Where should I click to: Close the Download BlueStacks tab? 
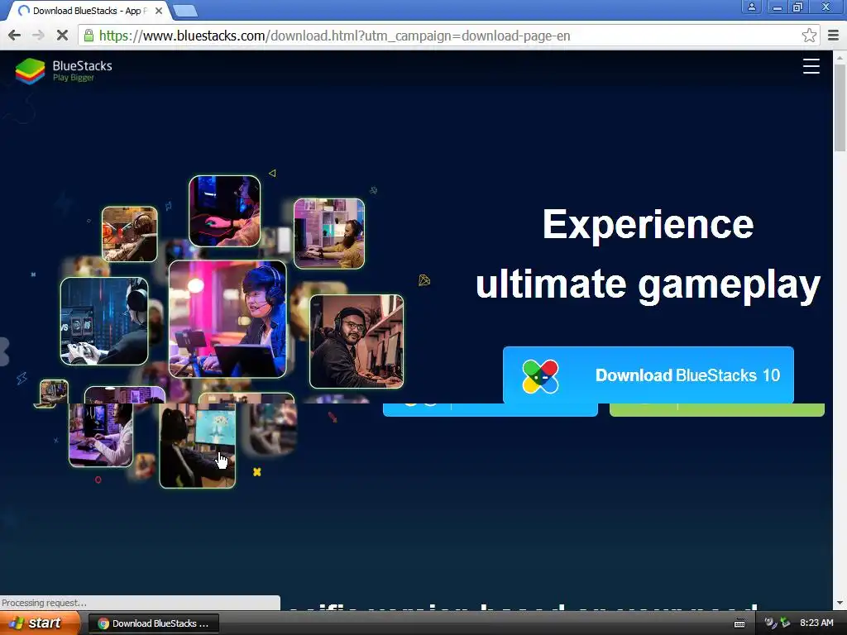[159, 11]
